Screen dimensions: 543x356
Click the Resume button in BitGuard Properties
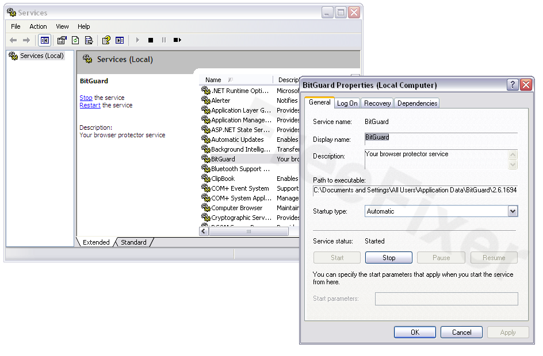pos(494,257)
